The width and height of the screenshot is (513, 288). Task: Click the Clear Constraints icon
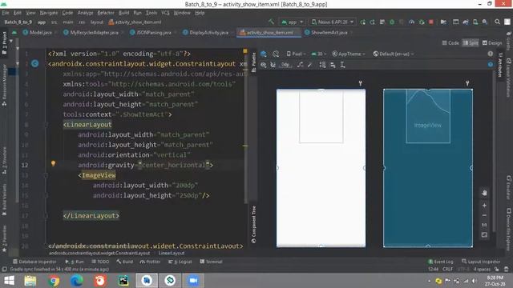click(x=300, y=65)
